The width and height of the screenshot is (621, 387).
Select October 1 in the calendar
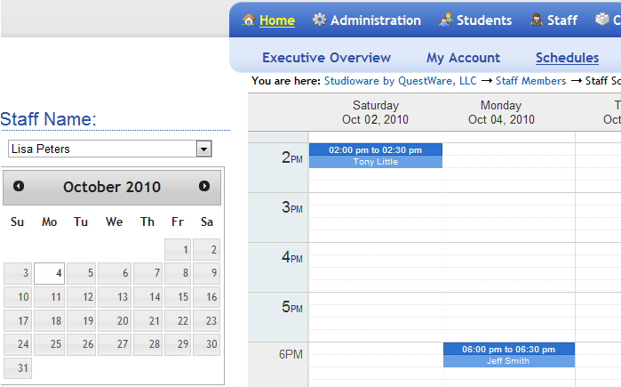[x=179, y=250]
